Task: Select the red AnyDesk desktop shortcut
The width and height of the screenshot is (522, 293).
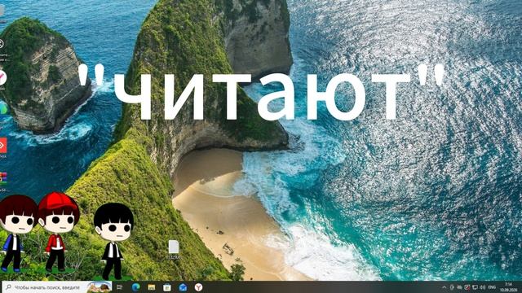Action: [2, 146]
